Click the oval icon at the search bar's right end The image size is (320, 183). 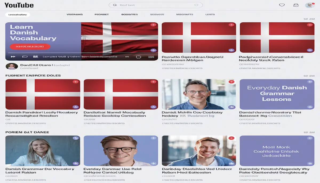197,5
